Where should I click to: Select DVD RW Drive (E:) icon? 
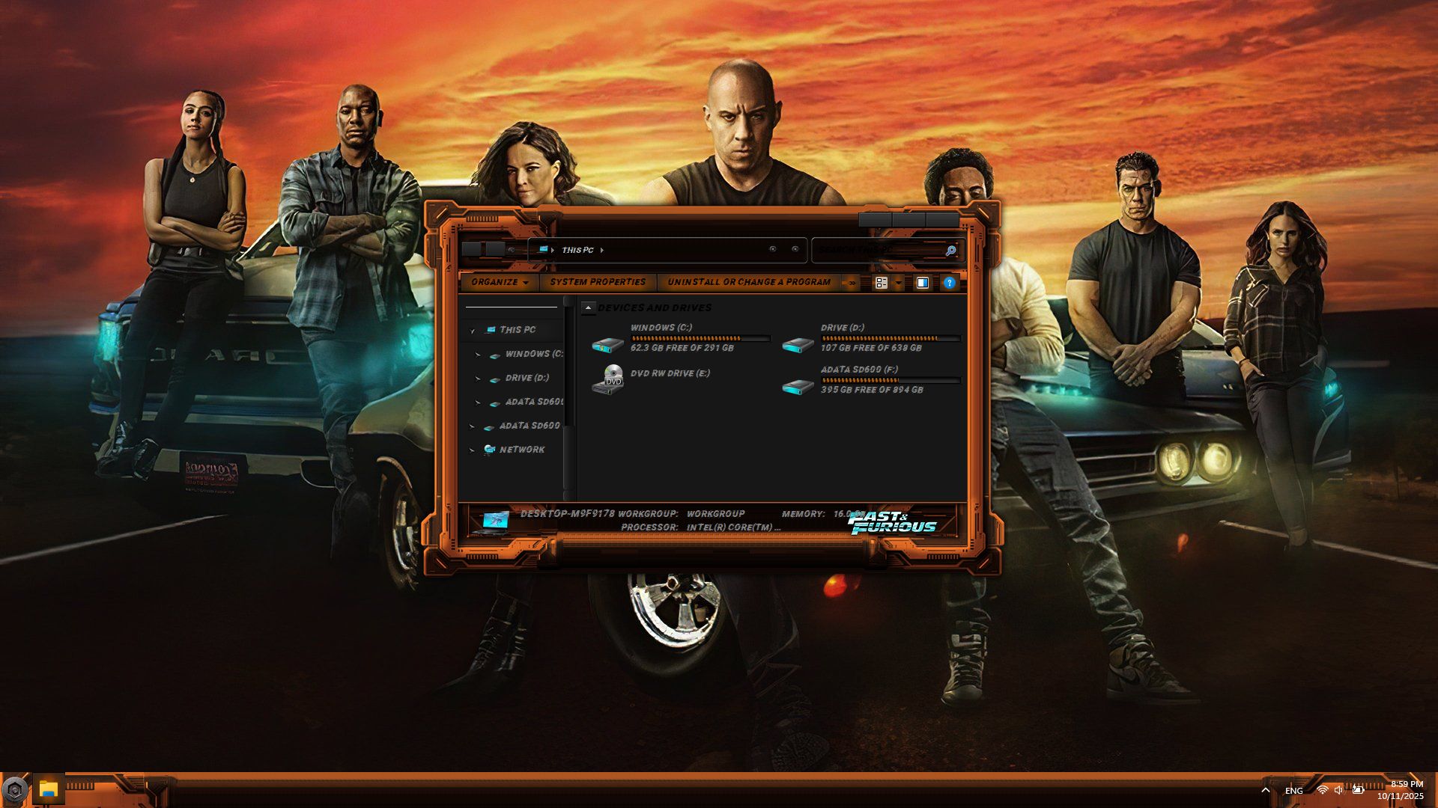[x=607, y=379]
